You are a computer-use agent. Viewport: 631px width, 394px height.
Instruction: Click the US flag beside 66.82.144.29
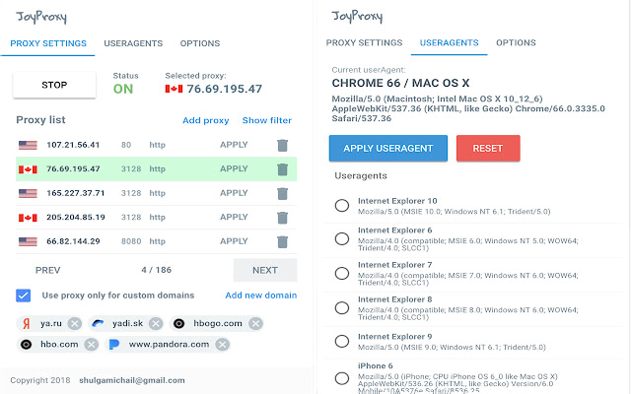(x=28, y=241)
